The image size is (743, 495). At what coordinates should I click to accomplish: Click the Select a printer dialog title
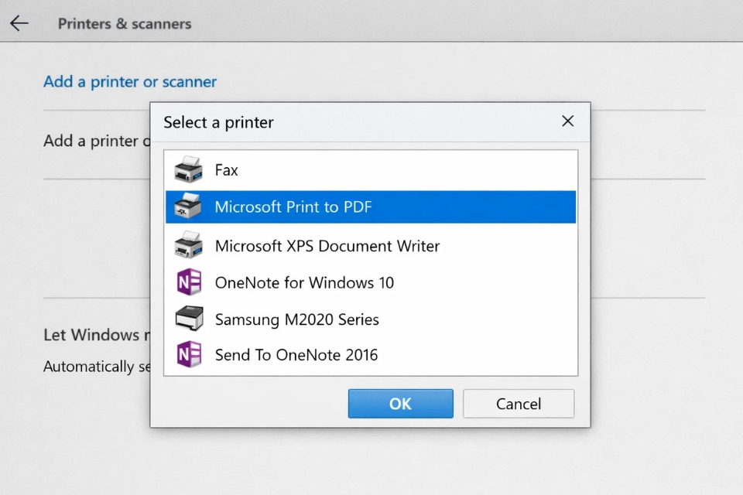coord(218,122)
